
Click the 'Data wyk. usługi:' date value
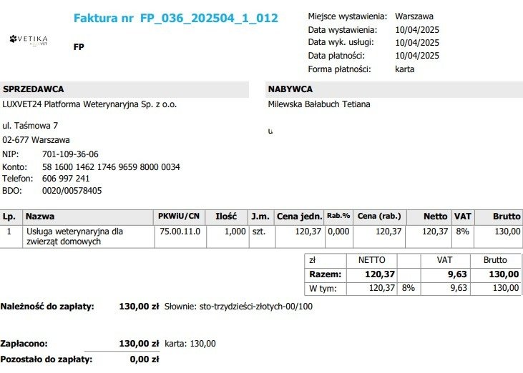[417, 43]
